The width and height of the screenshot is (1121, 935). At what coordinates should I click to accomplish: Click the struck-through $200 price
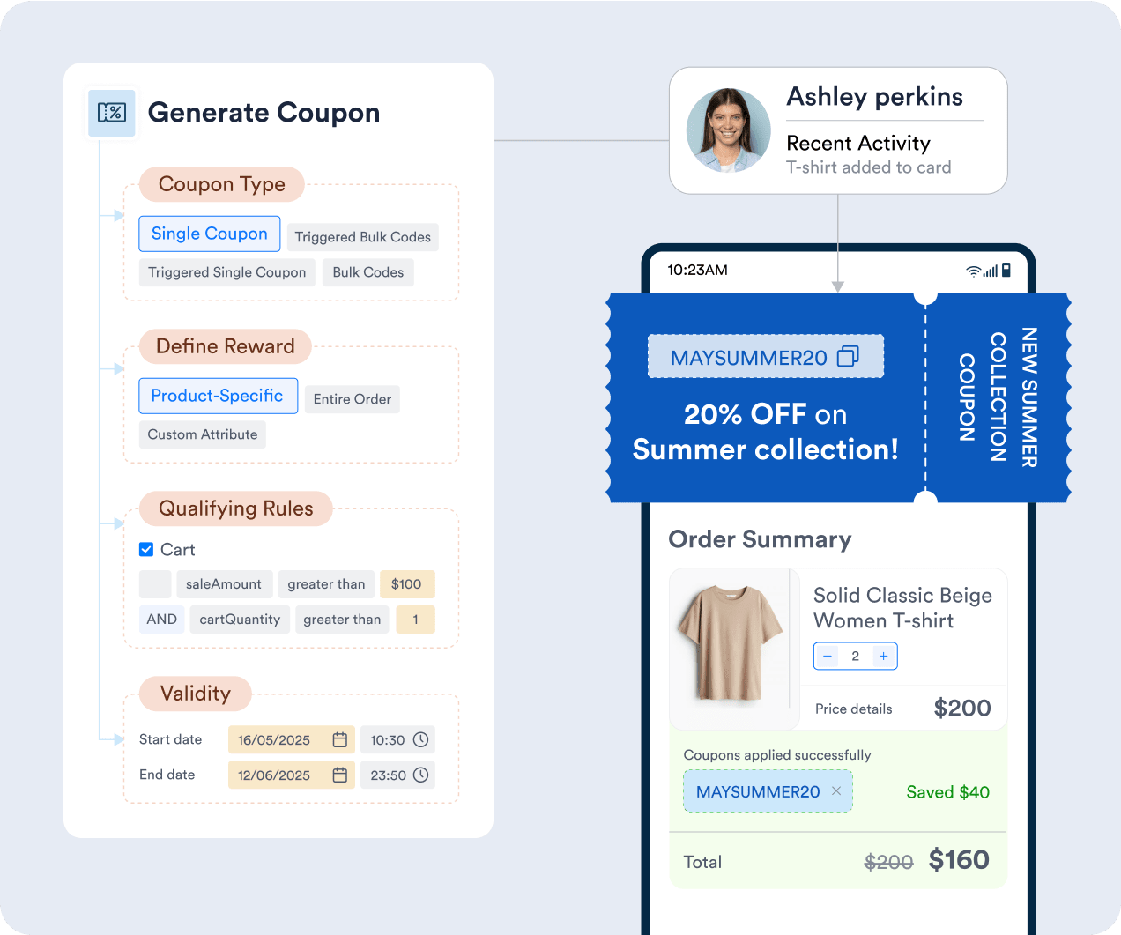pos(888,862)
